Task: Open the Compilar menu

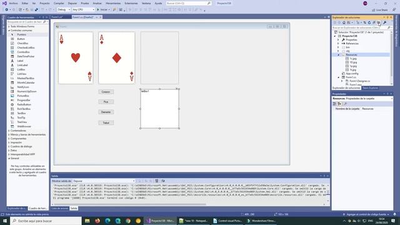Action: (x=59, y=3)
